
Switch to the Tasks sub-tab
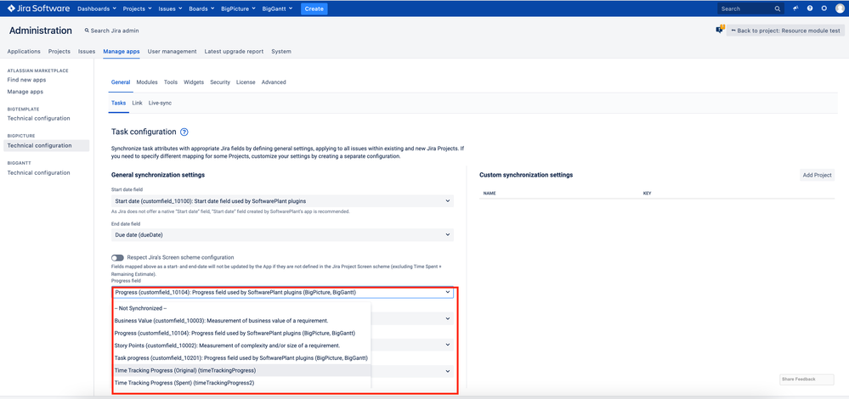119,103
